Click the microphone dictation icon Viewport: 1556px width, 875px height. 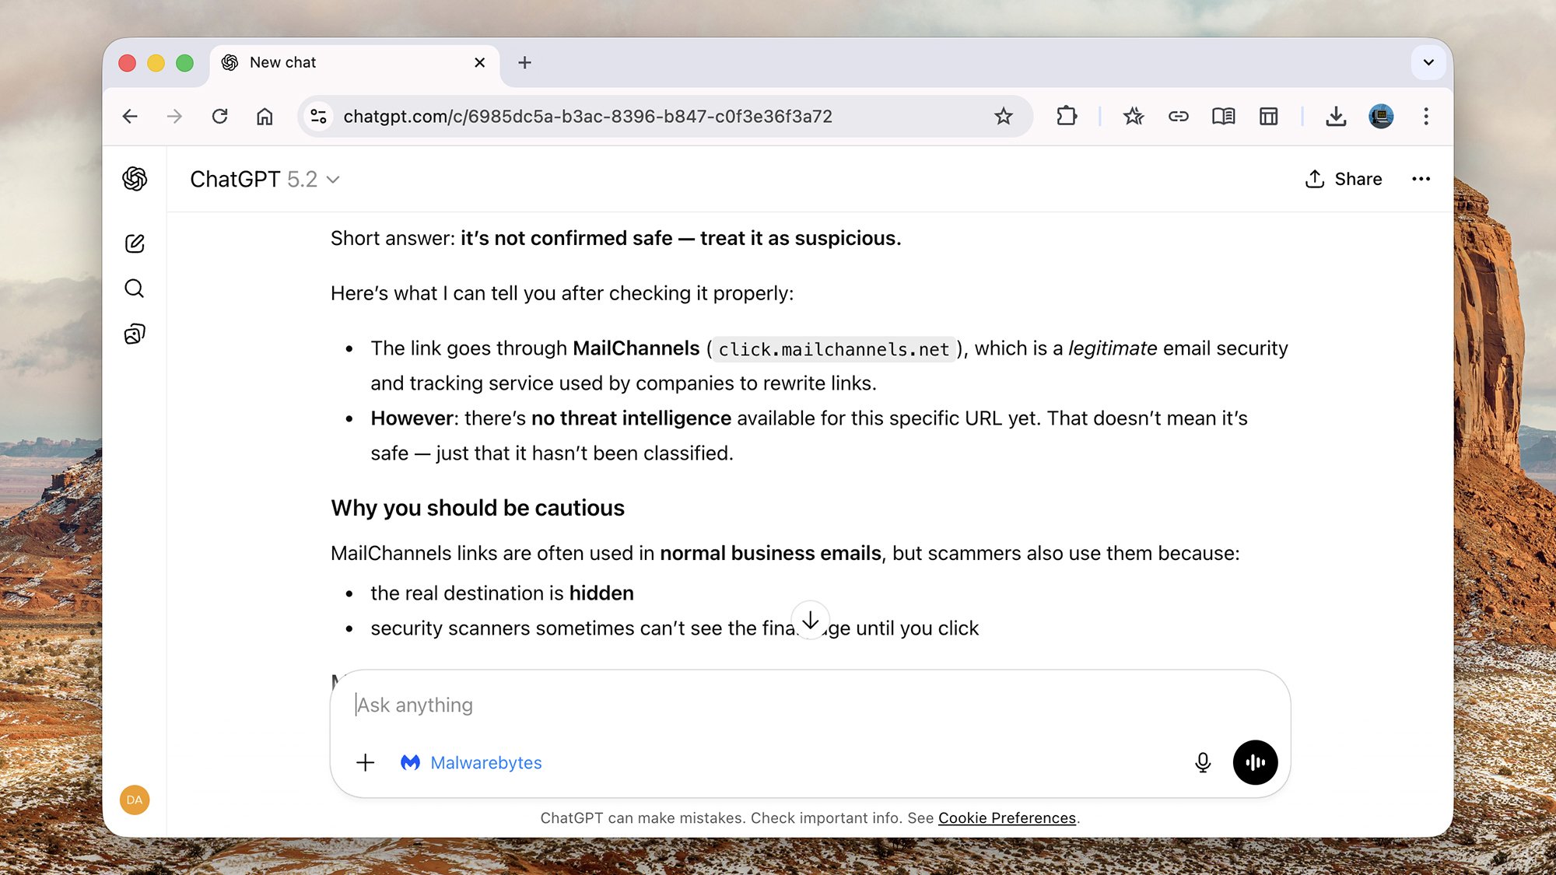[1203, 762]
